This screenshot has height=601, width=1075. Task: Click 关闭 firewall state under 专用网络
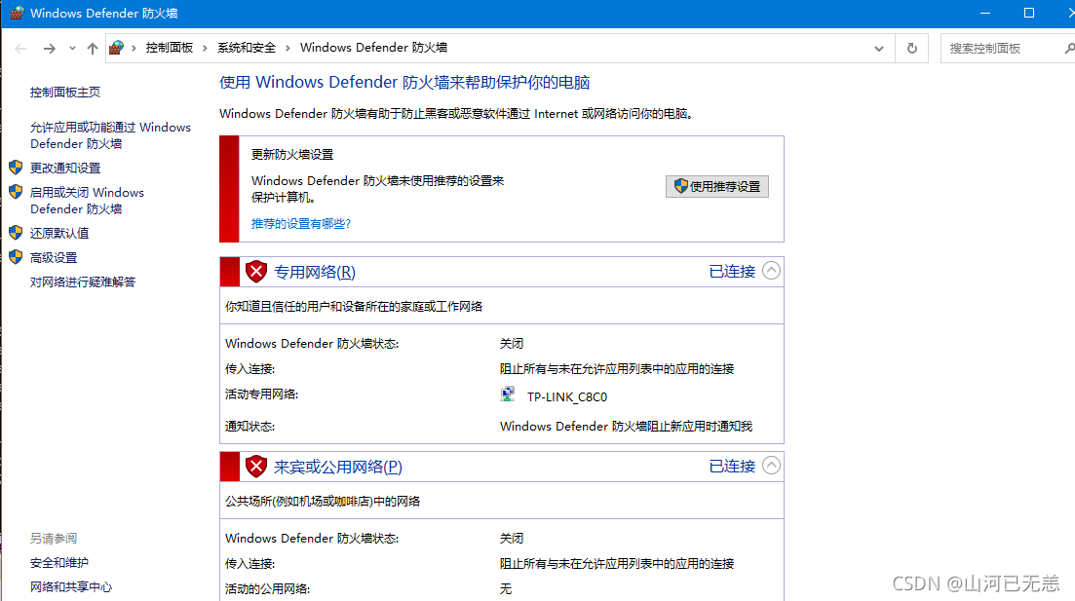(x=512, y=343)
